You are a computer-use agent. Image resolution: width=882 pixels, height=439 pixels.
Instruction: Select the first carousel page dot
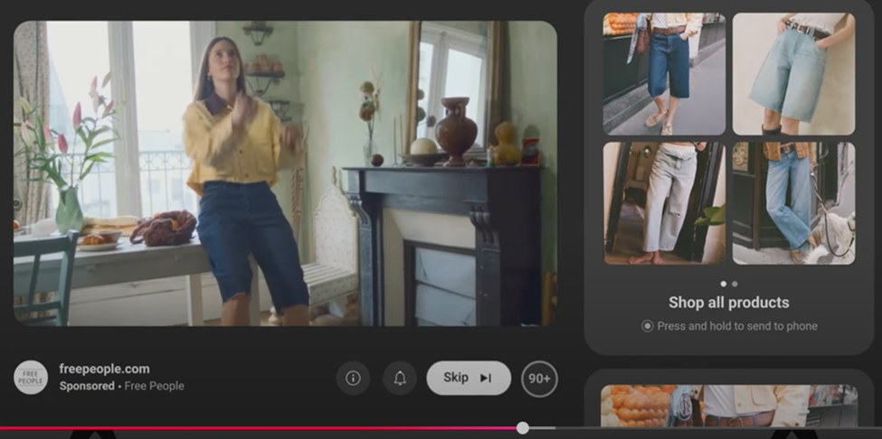click(x=724, y=284)
